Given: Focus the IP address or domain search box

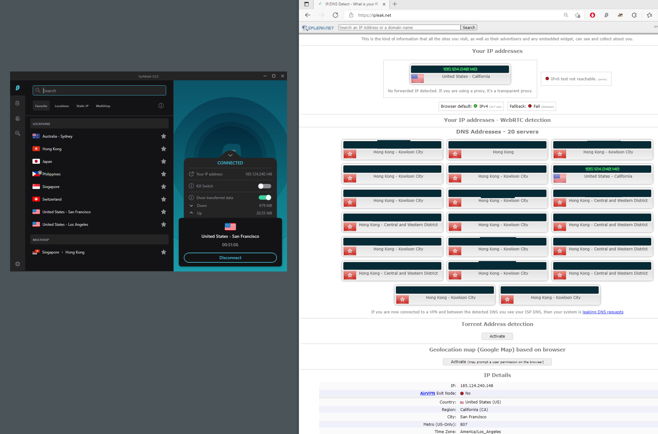Looking at the screenshot, I should [399, 27].
